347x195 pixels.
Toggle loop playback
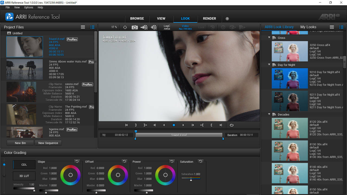tap(232, 125)
